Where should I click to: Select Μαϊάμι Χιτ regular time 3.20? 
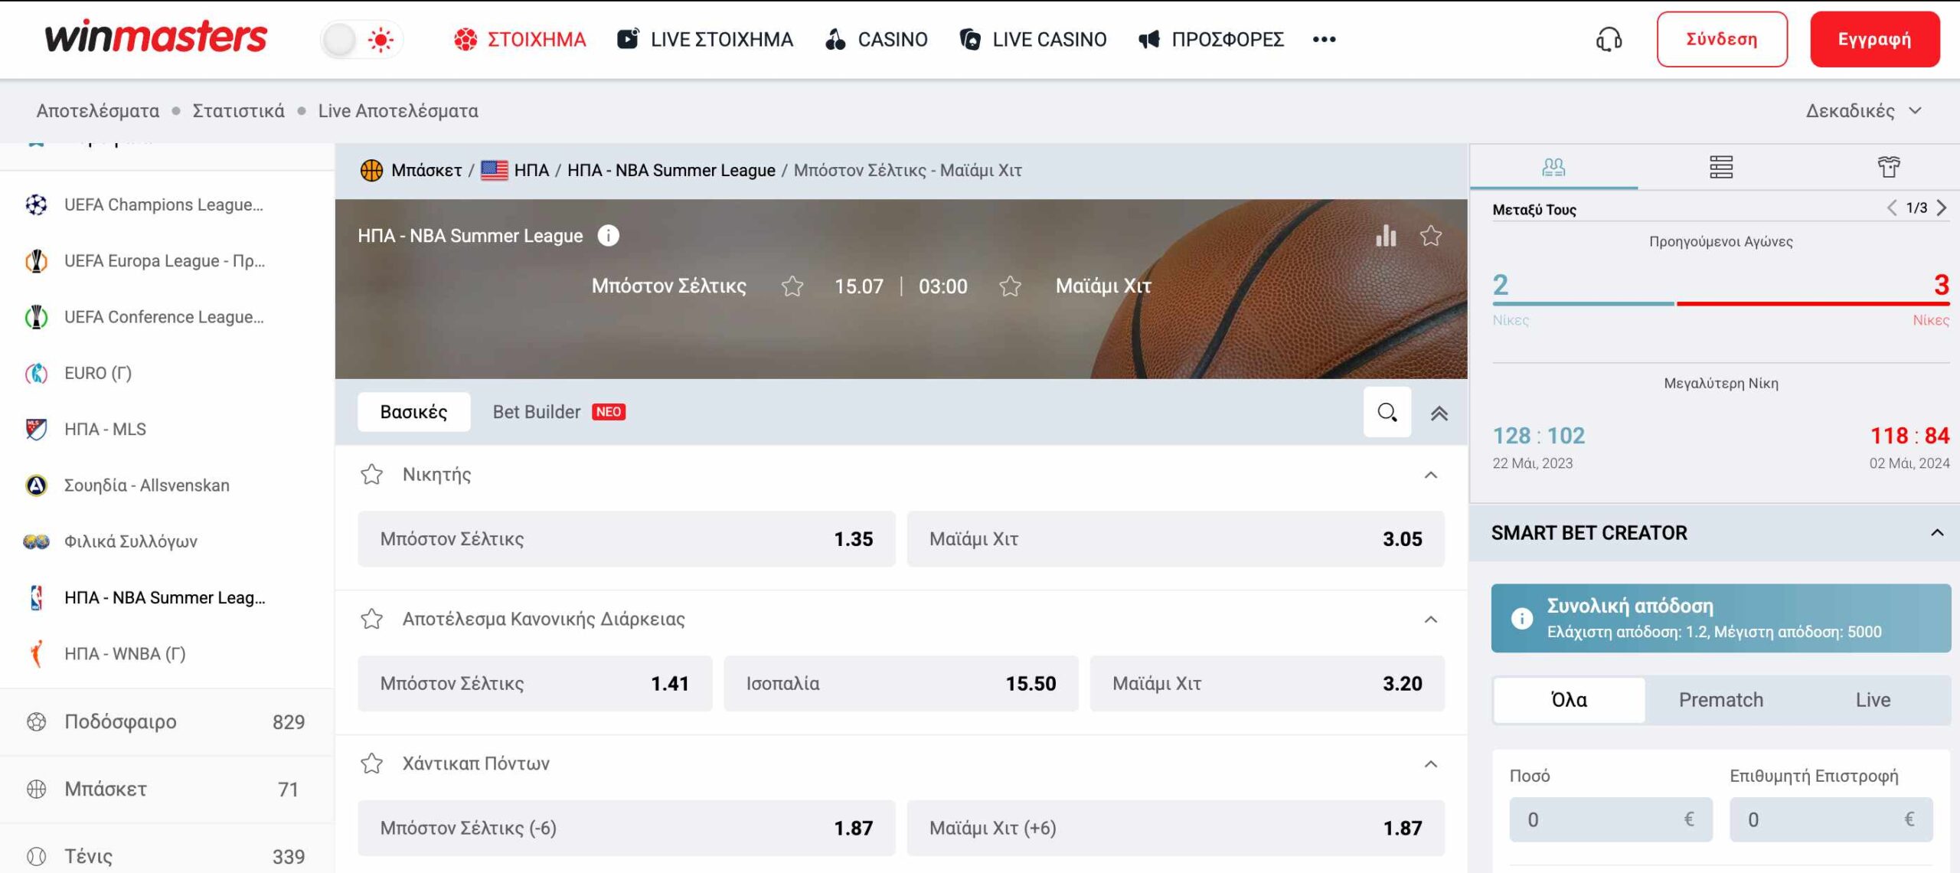point(1267,683)
